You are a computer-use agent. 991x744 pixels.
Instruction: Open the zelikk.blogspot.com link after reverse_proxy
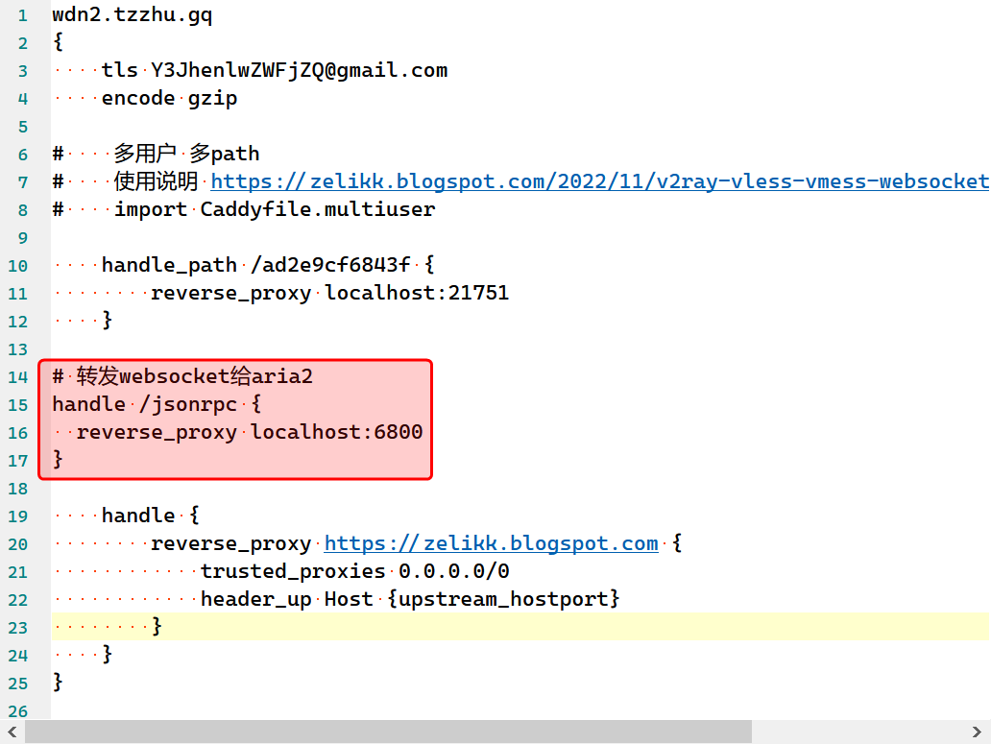491,543
